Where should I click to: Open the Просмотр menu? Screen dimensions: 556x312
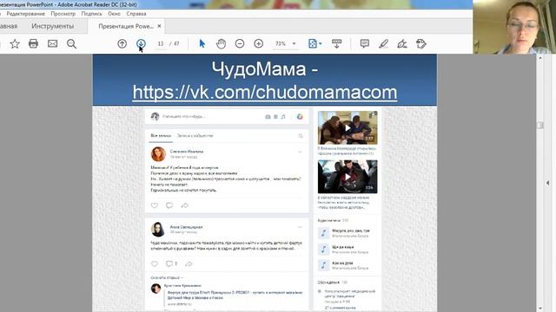63,14
